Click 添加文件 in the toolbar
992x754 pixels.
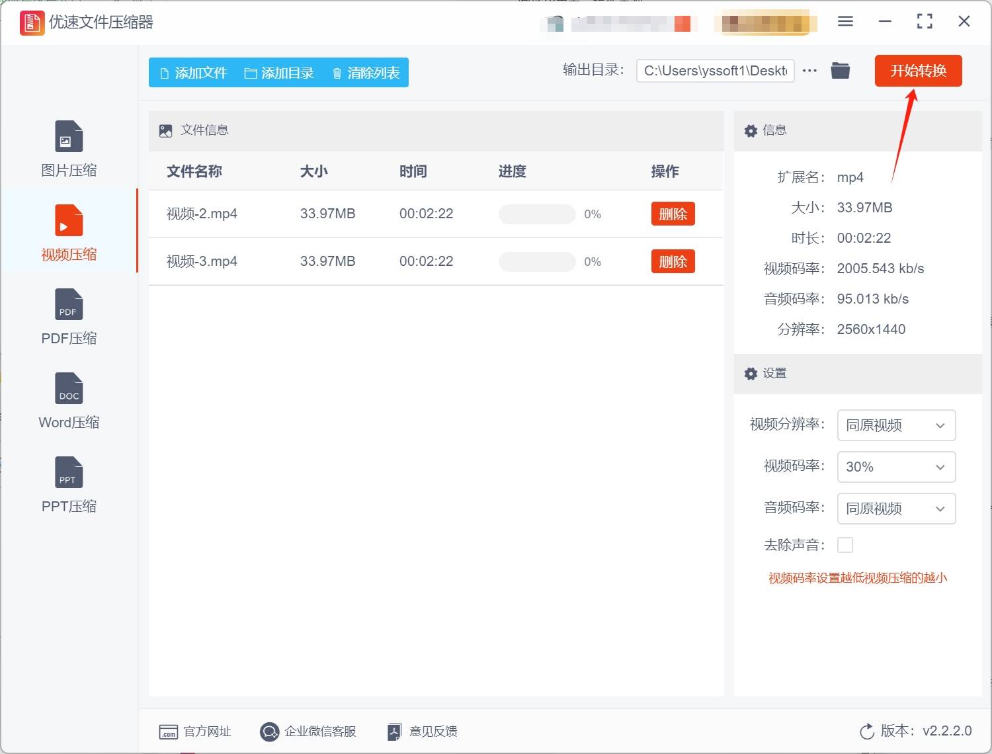[194, 73]
